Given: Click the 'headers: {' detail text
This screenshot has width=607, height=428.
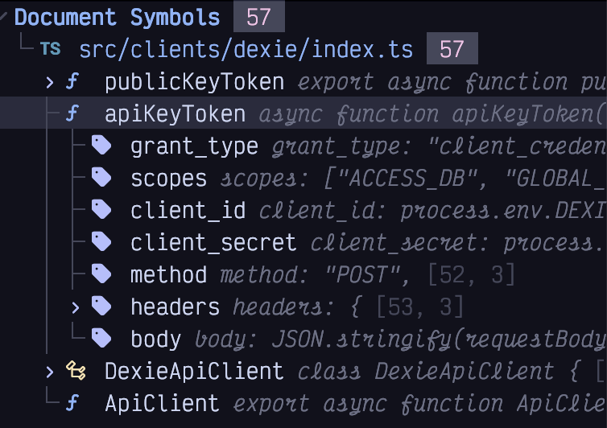Looking at the screenshot, I should pos(297,307).
